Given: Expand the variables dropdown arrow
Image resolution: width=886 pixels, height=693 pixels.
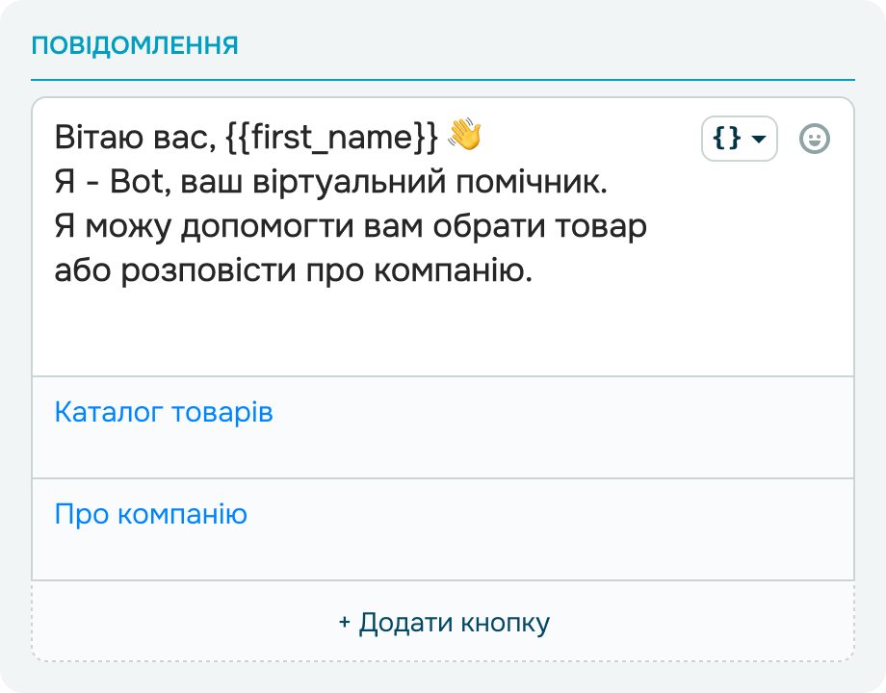Looking at the screenshot, I should (x=759, y=139).
